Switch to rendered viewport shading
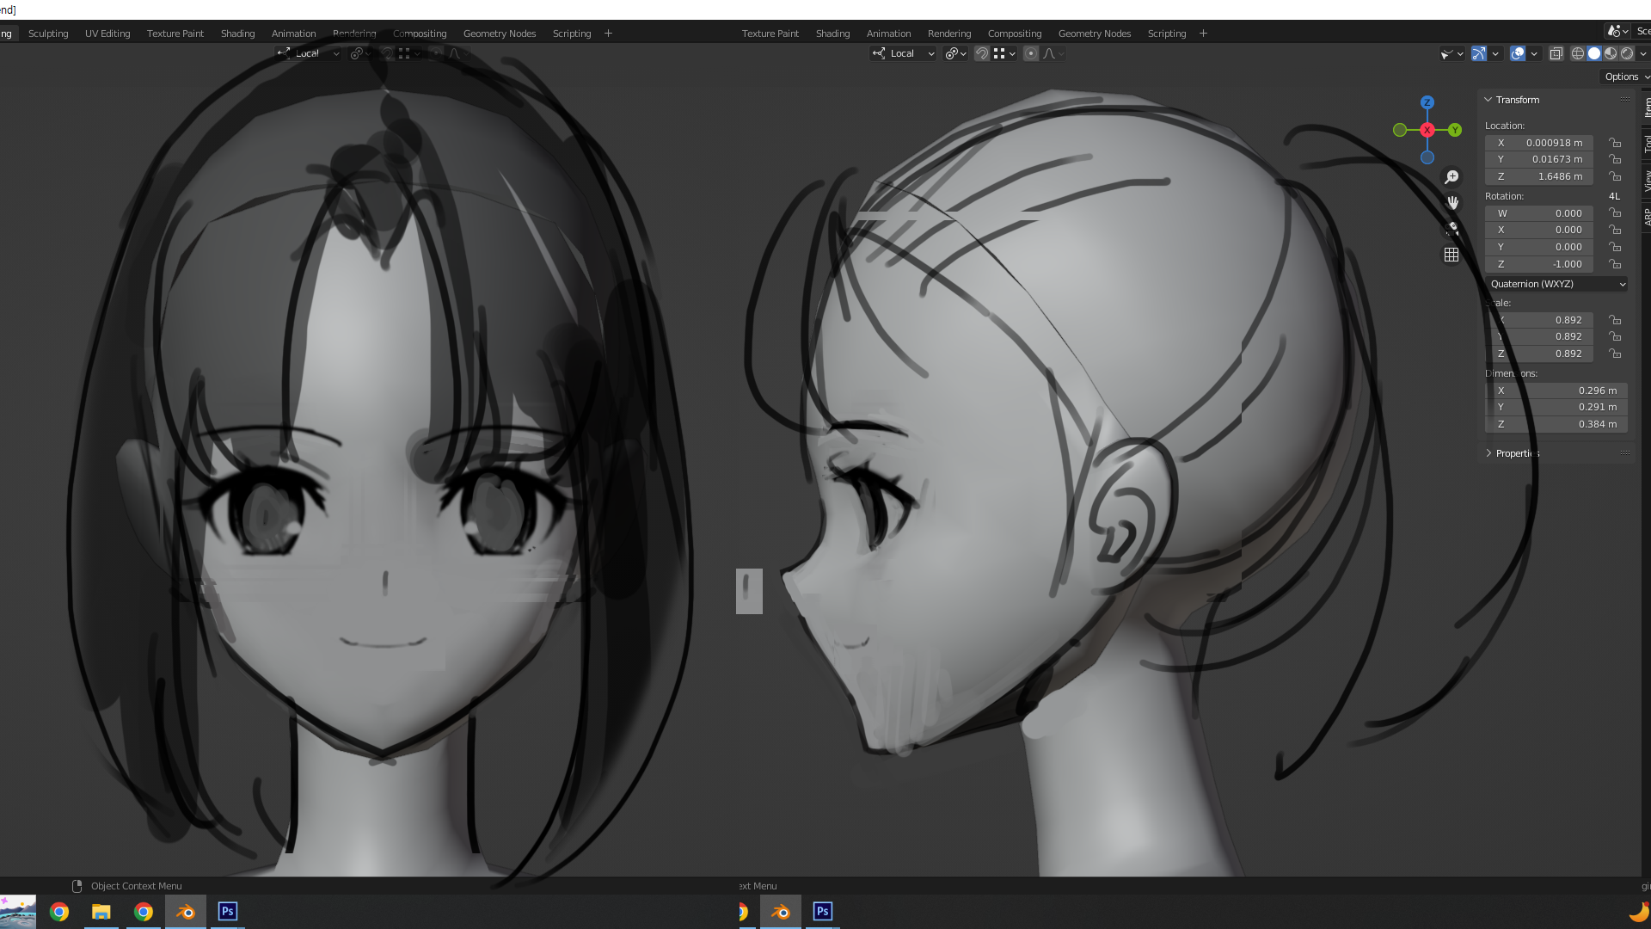The image size is (1651, 929). pos(1627,53)
